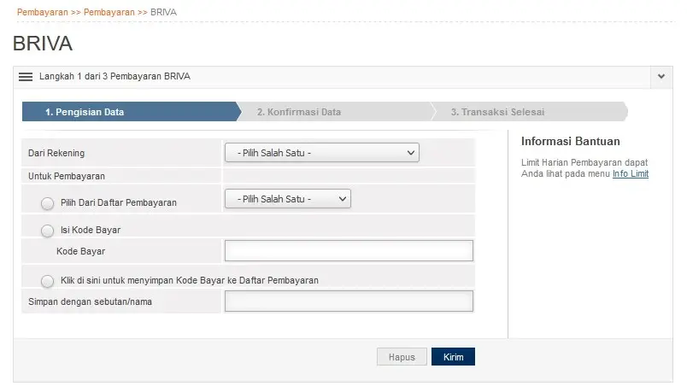Open the Info Limit link

(631, 173)
